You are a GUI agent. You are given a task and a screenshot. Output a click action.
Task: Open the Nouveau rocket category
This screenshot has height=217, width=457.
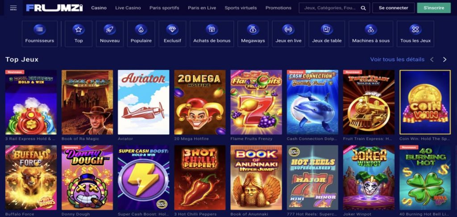(110, 29)
